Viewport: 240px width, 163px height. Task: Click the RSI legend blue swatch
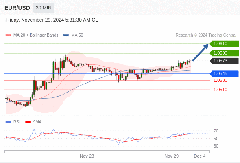pos(8,122)
